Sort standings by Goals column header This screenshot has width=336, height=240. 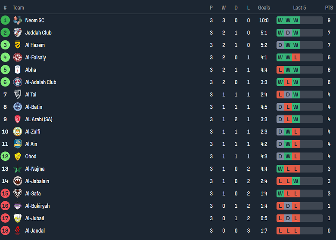point(264,8)
